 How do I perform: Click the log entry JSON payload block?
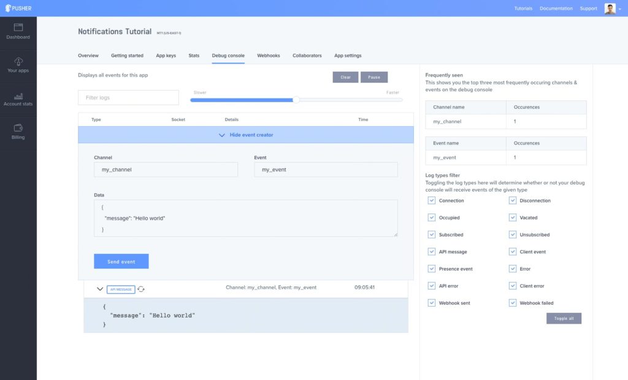click(245, 315)
